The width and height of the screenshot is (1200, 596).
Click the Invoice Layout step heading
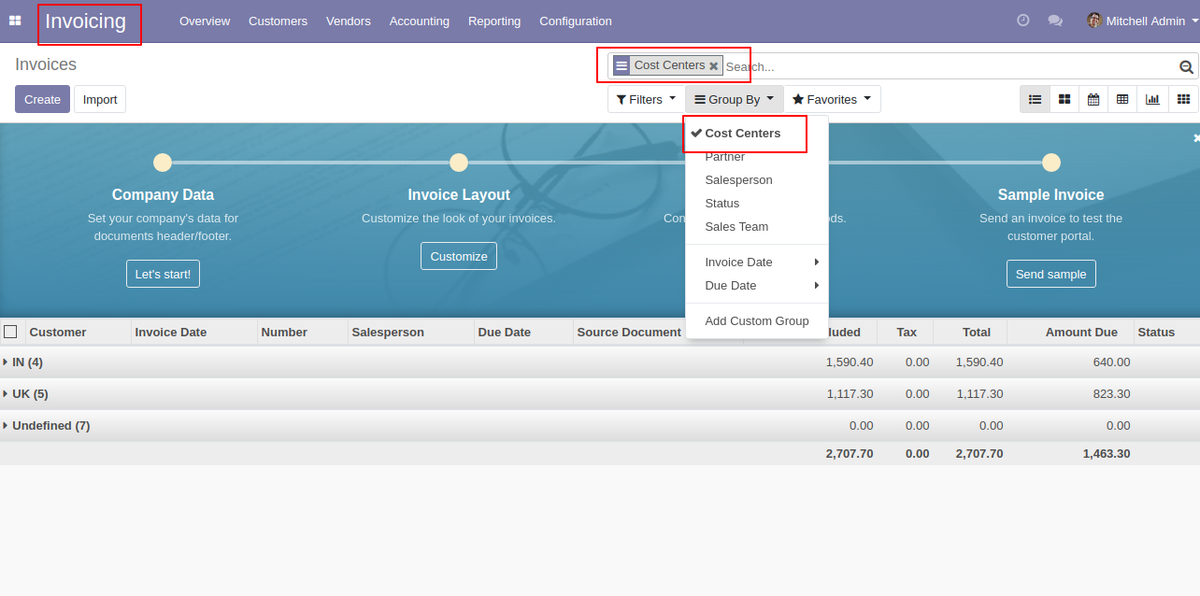[x=459, y=195]
